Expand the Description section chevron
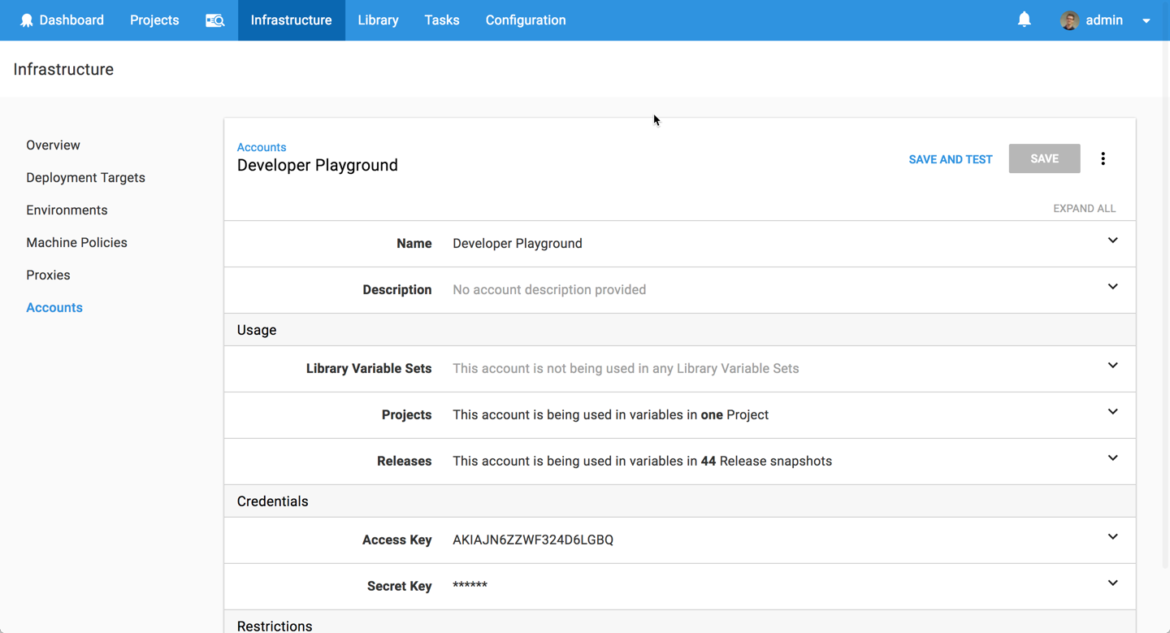The height and width of the screenshot is (633, 1170). pos(1112,287)
